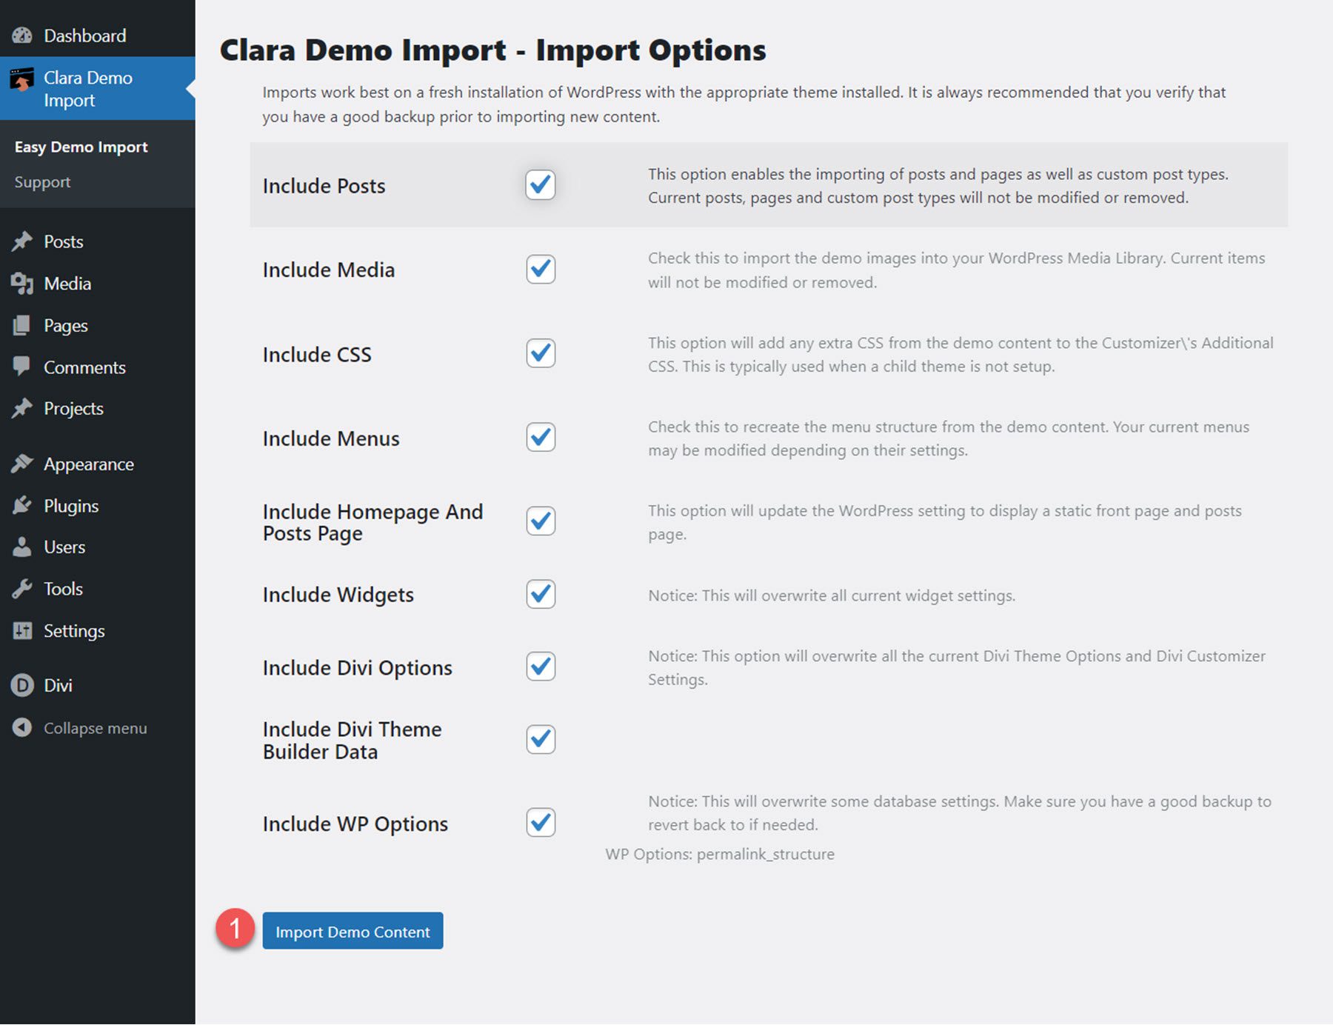
Task: Uncheck Include Divi Theme Builder Data
Action: point(540,738)
